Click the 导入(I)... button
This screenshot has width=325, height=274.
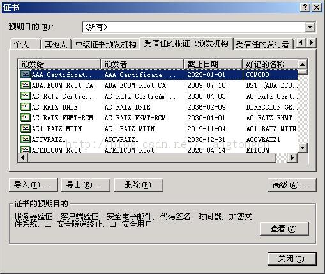click(x=33, y=185)
